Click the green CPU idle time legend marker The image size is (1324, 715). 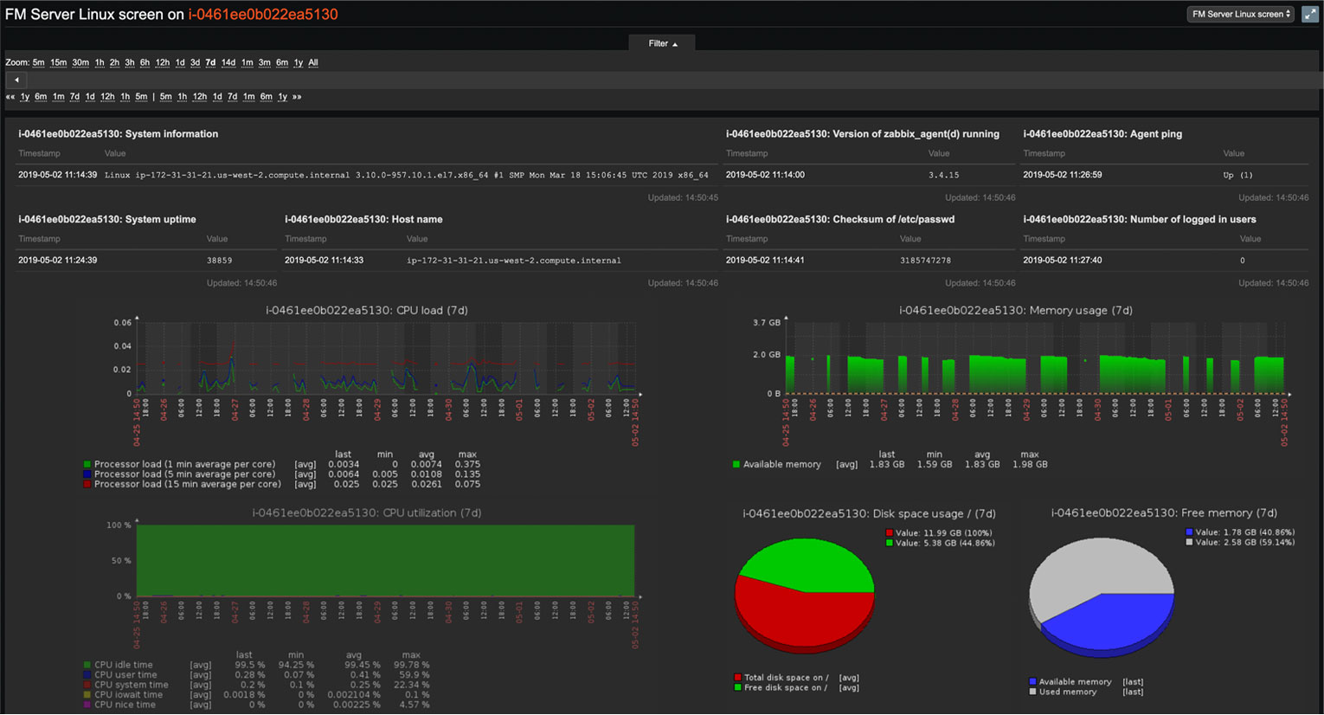[x=87, y=665]
